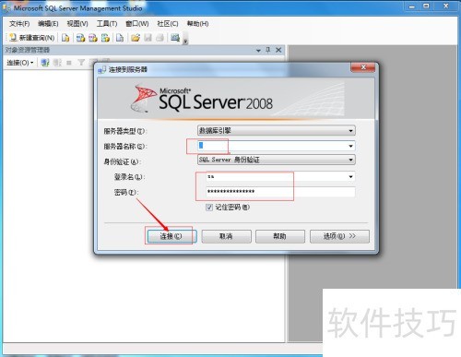Click the Analysis Services DMX Query icon
Screen dimensions: 461x357
coord(93,38)
